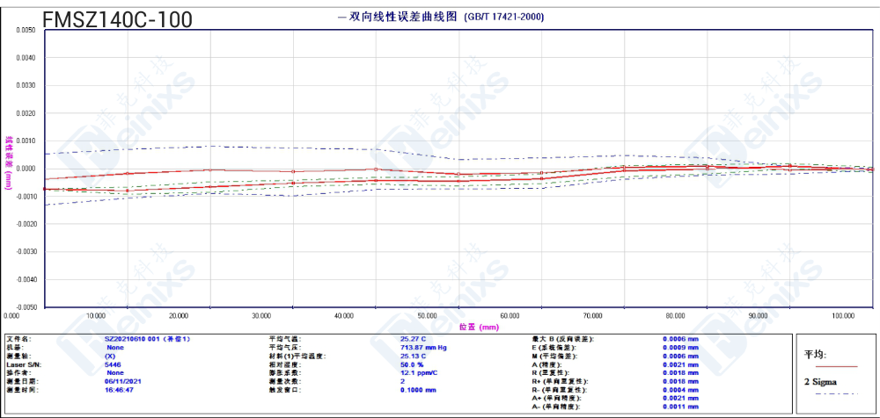
Task: Click the file name value SZ20210610 001
Action: pos(148,338)
